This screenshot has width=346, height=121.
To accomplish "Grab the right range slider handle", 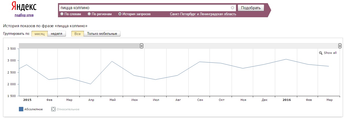I will pos(340,46).
